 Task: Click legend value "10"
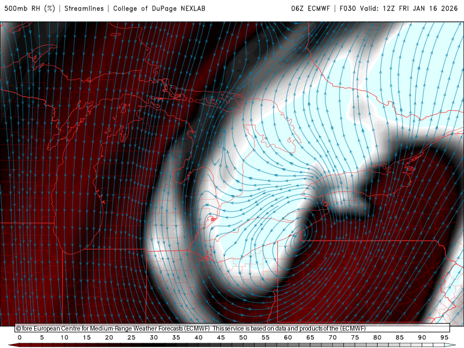(x=64, y=338)
